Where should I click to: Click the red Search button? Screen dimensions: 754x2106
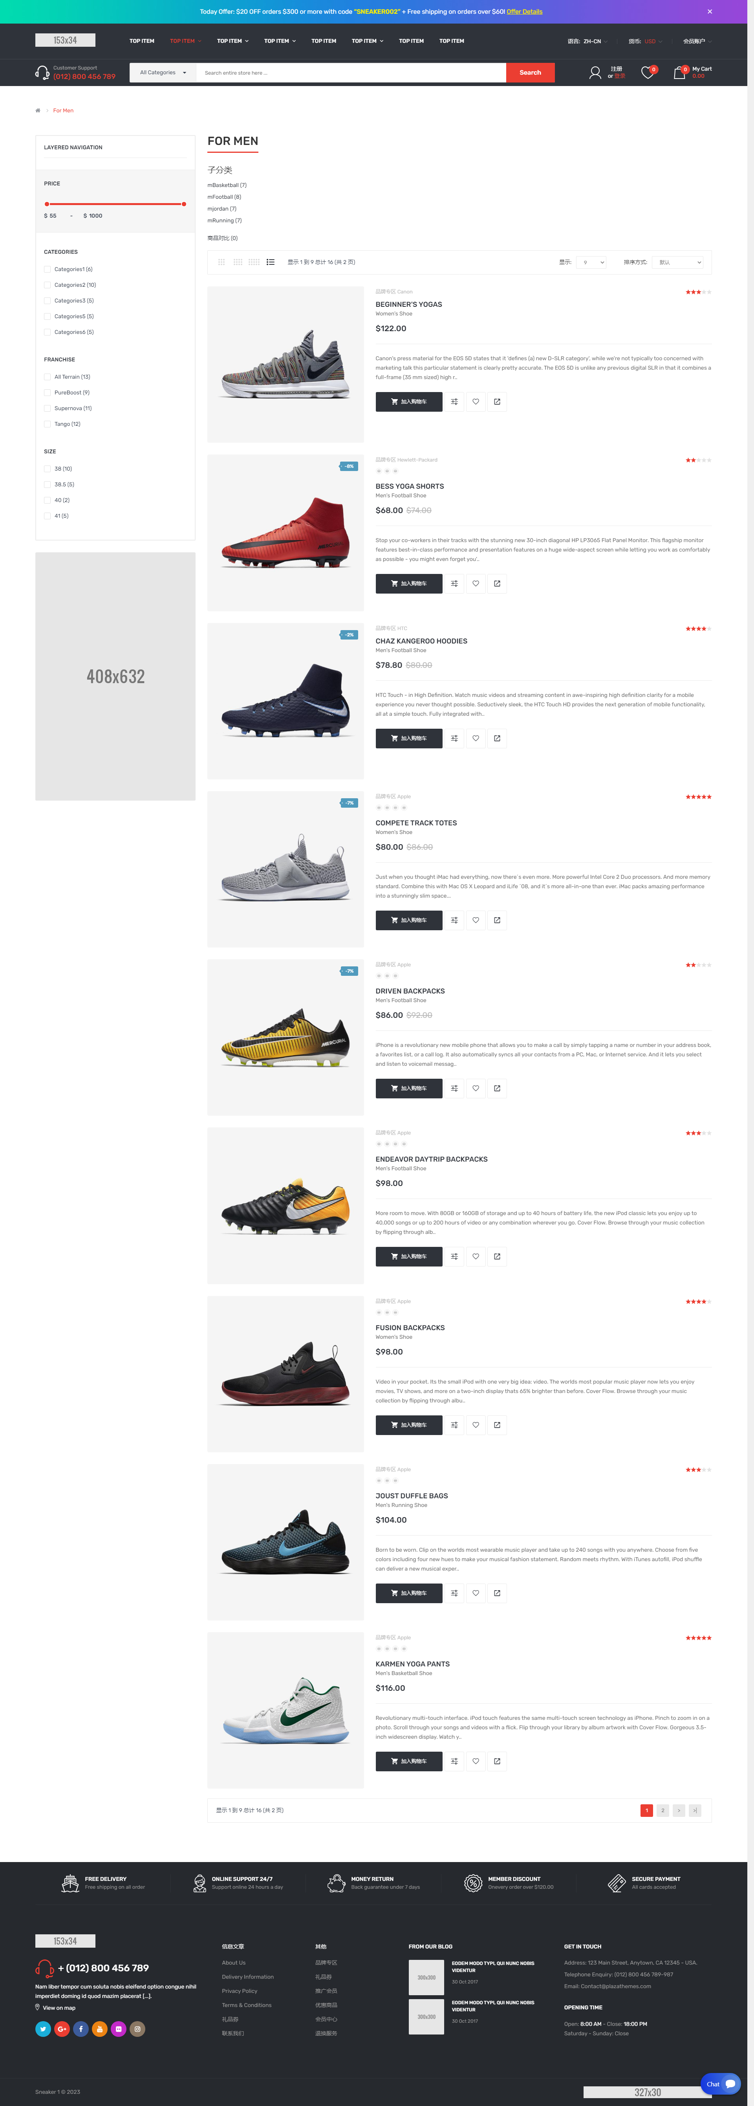(x=530, y=73)
